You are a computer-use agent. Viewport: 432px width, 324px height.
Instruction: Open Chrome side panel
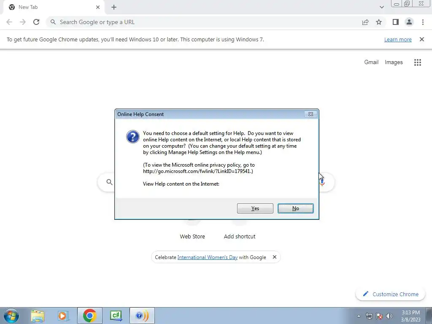pyautogui.click(x=396, y=22)
